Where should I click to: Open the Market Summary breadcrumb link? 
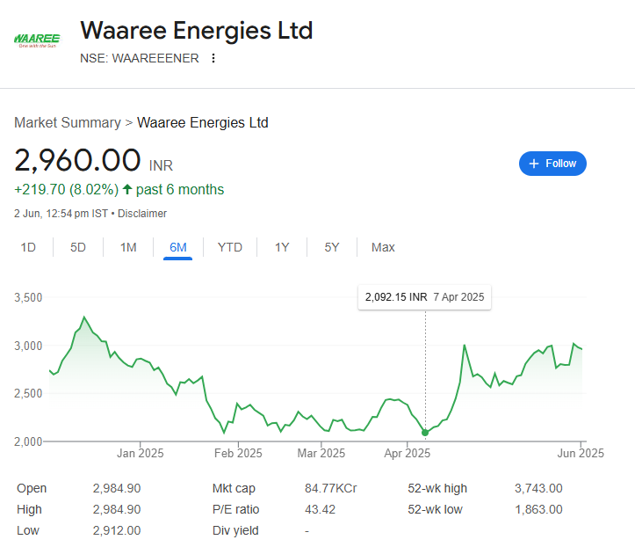coord(68,122)
